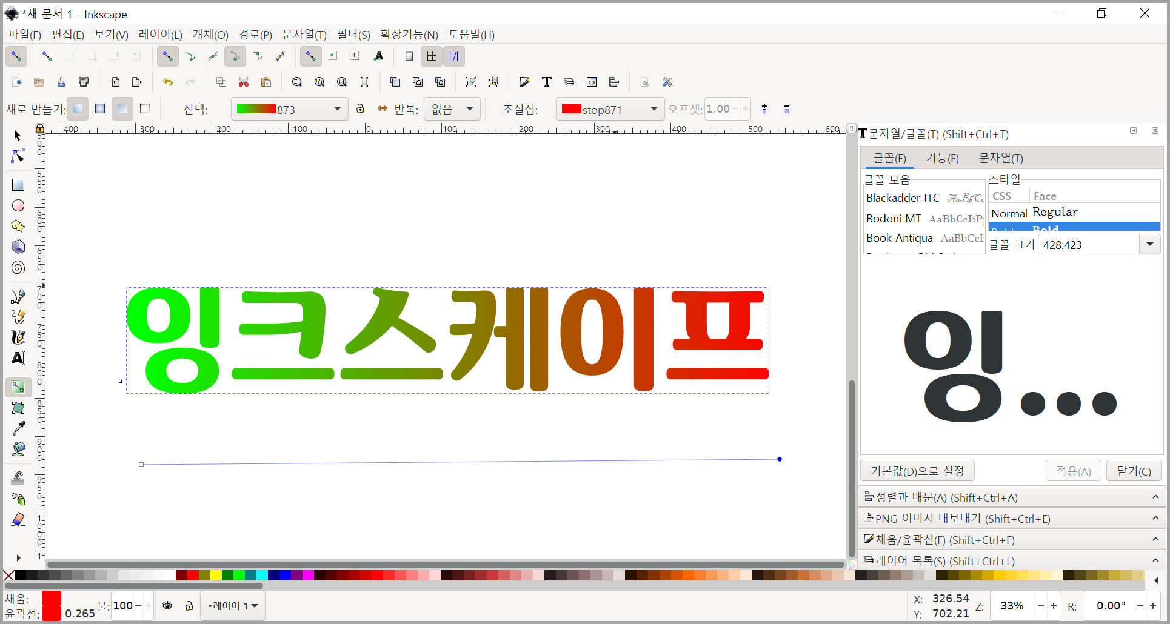Open the Fill and Stroke dialog icon
This screenshot has height=624, width=1170.
pyautogui.click(x=524, y=82)
